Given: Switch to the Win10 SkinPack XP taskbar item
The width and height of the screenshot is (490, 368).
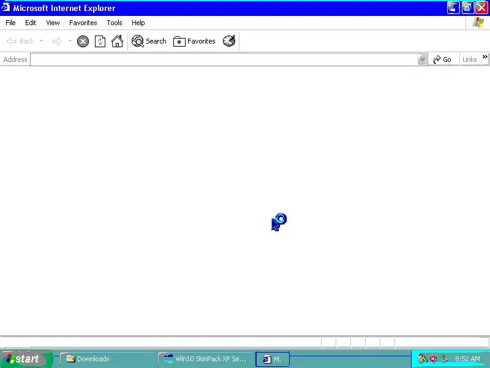Looking at the screenshot, I should point(205,359).
